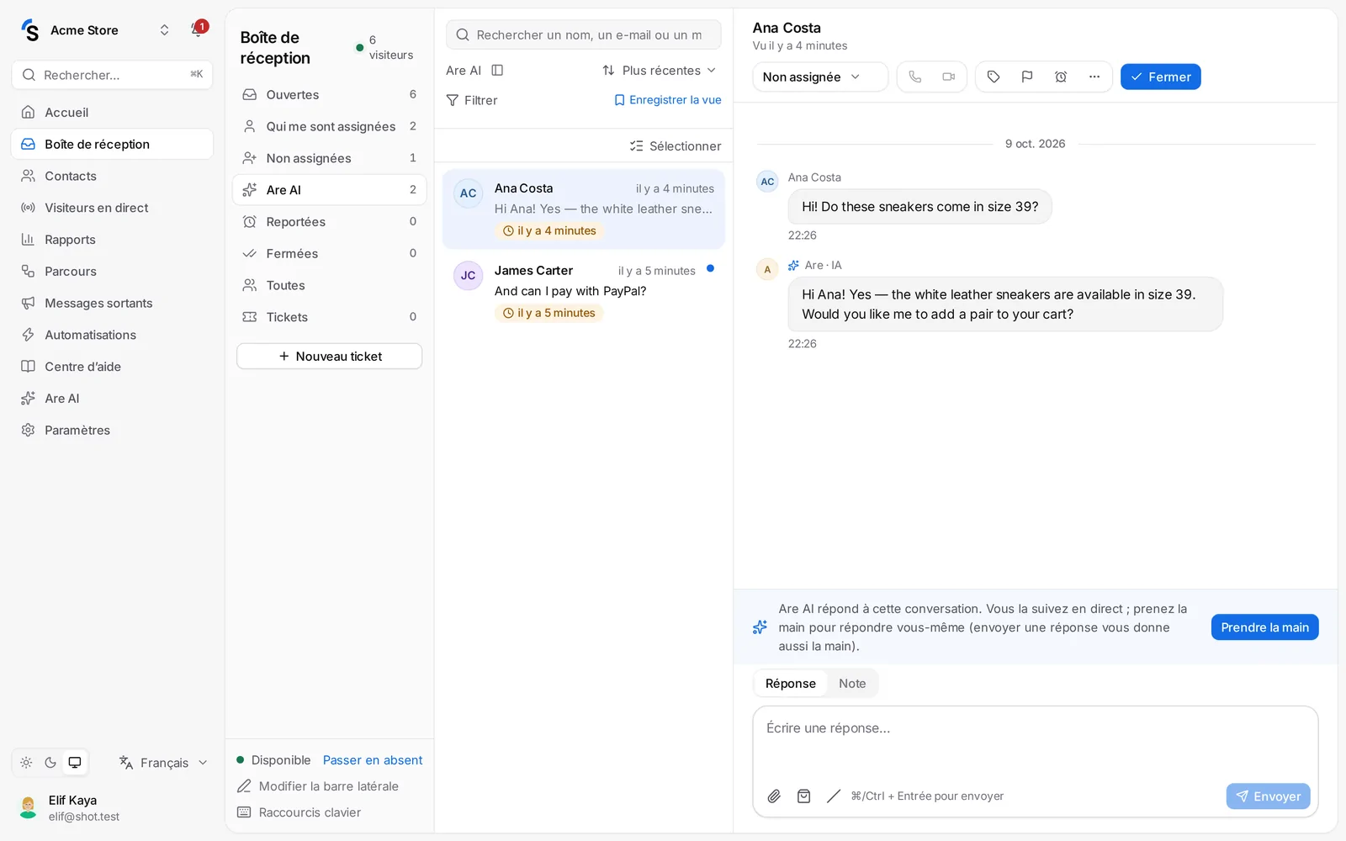The image size is (1346, 841).
Task: Open Reportées conversations list
Action: click(x=329, y=222)
